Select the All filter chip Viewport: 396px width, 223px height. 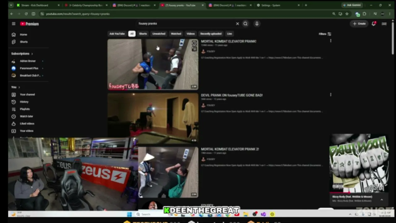click(x=132, y=34)
